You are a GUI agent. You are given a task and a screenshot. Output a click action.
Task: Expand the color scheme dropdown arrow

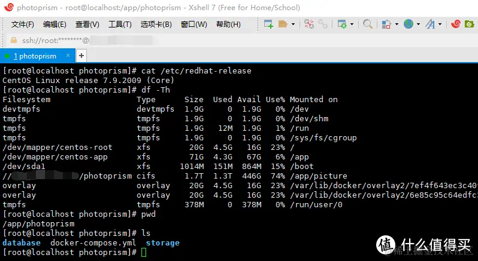coord(397,24)
